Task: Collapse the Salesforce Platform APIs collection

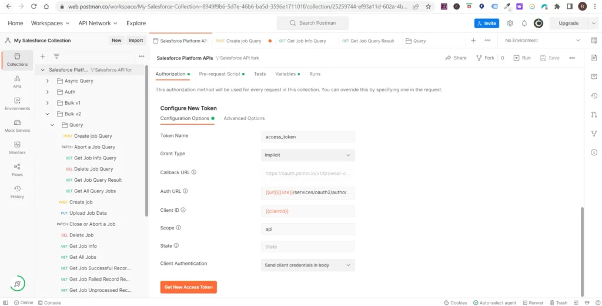Action: (x=42, y=70)
